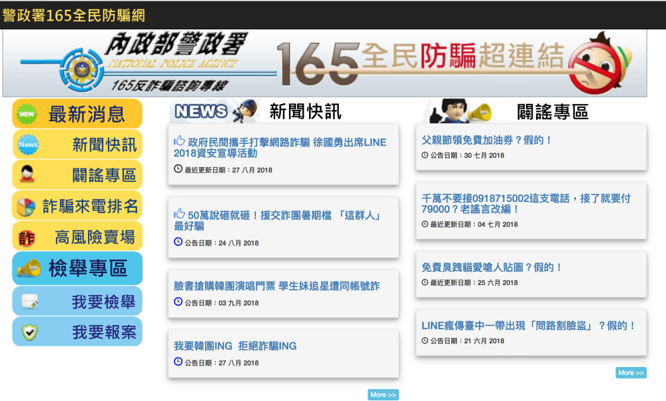Screen dimensions: 666x401
Task: Open article 我要韓團ING 拒絕詐騙ING
Action: coord(235,346)
